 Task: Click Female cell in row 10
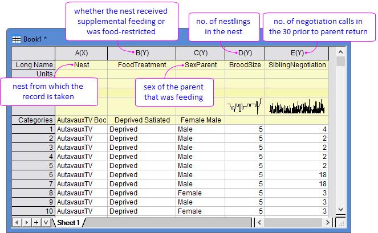pos(200,211)
